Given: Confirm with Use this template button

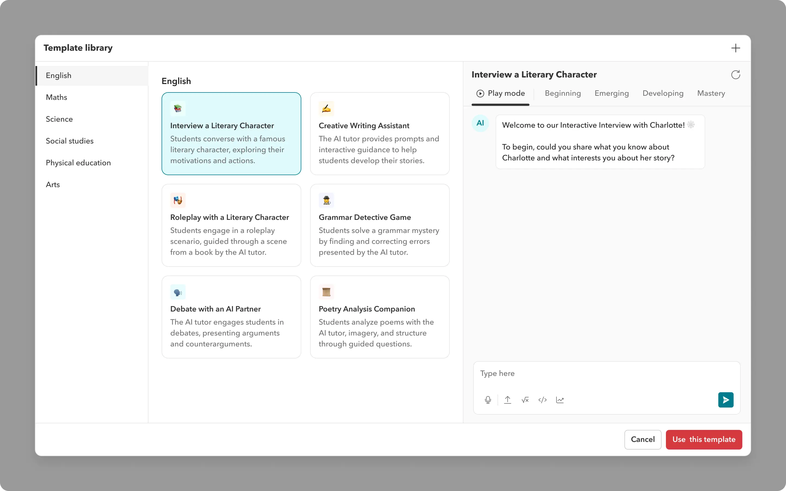Looking at the screenshot, I should click(x=704, y=439).
